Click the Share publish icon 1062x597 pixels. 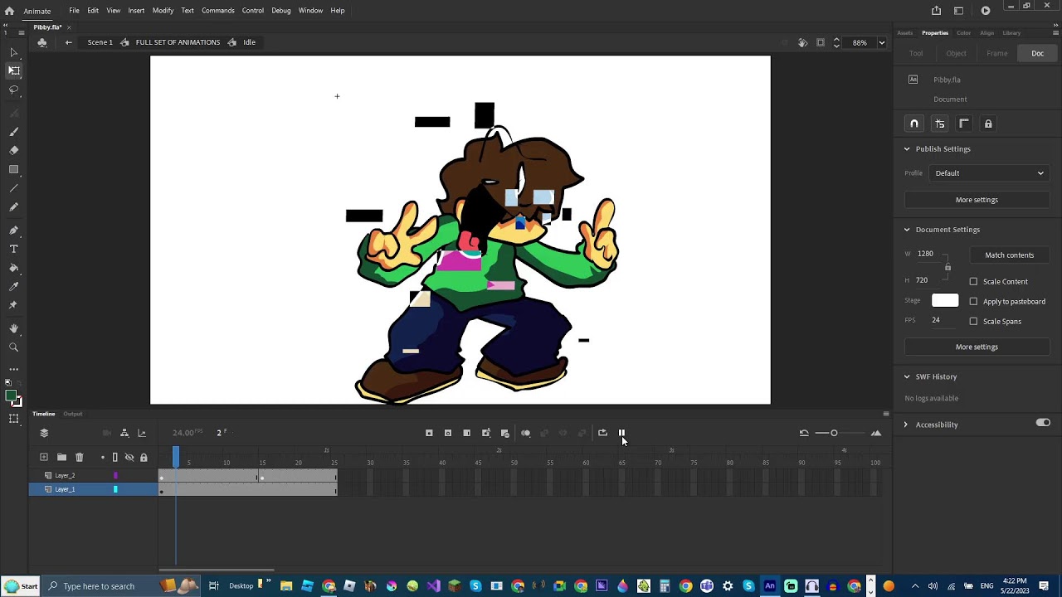(x=937, y=11)
